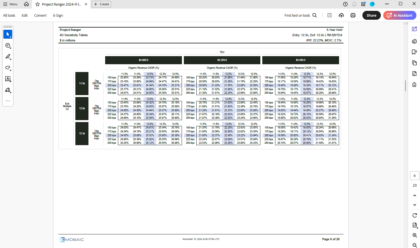
Task: Pick the Highlight tool
Action: [x=8, y=56]
